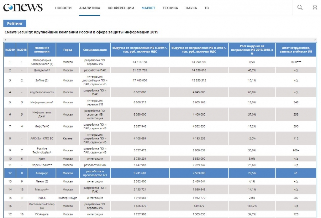Select the highlighted Аквариус company cell

pos(42,173)
